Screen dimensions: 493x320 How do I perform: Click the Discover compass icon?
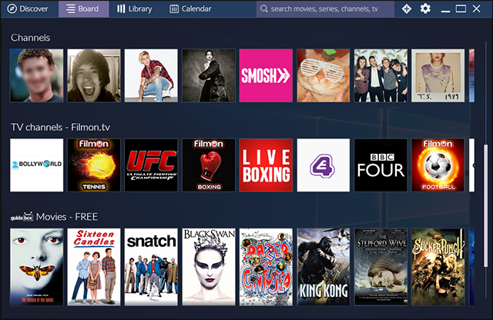click(x=12, y=8)
